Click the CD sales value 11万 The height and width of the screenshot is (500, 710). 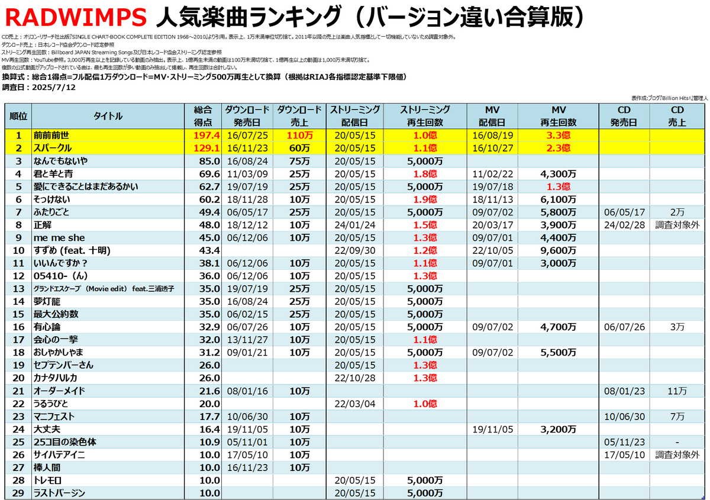678,391
